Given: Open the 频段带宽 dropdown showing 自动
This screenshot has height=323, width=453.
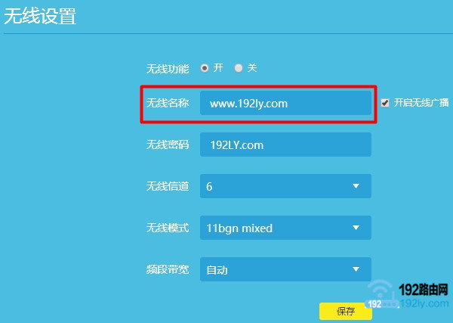Looking at the screenshot, I should [x=285, y=269].
